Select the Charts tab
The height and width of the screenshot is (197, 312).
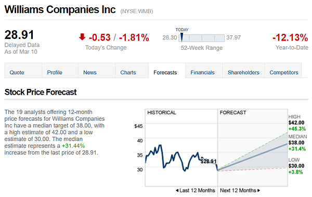pos(132,71)
